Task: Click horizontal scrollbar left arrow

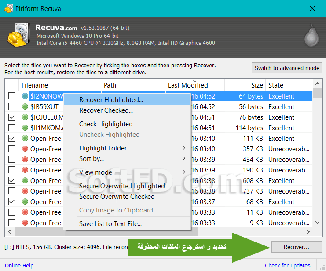Action: (10, 231)
